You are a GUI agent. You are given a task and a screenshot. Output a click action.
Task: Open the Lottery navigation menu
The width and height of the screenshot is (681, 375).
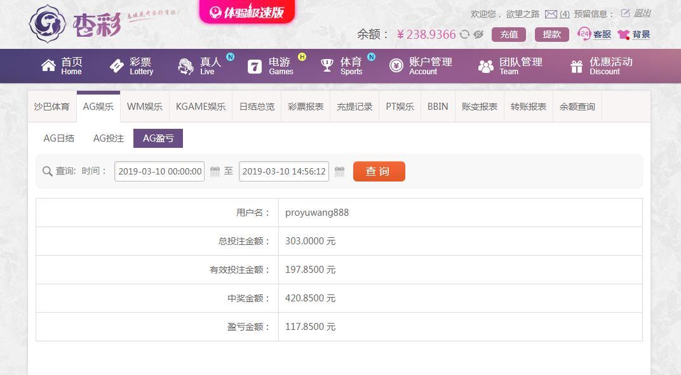point(131,66)
